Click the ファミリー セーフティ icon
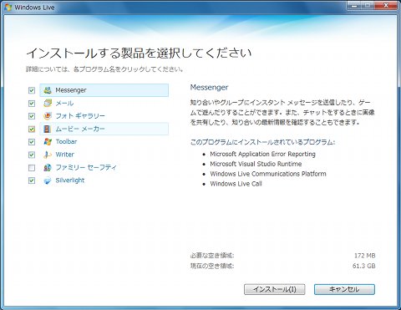 pyautogui.click(x=48, y=167)
